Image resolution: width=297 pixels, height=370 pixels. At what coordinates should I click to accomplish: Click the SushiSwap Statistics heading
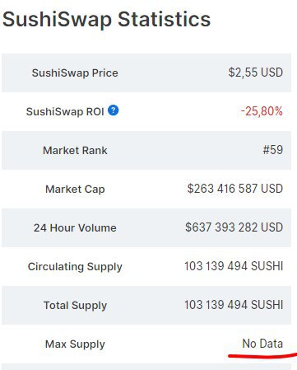pyautogui.click(x=107, y=20)
